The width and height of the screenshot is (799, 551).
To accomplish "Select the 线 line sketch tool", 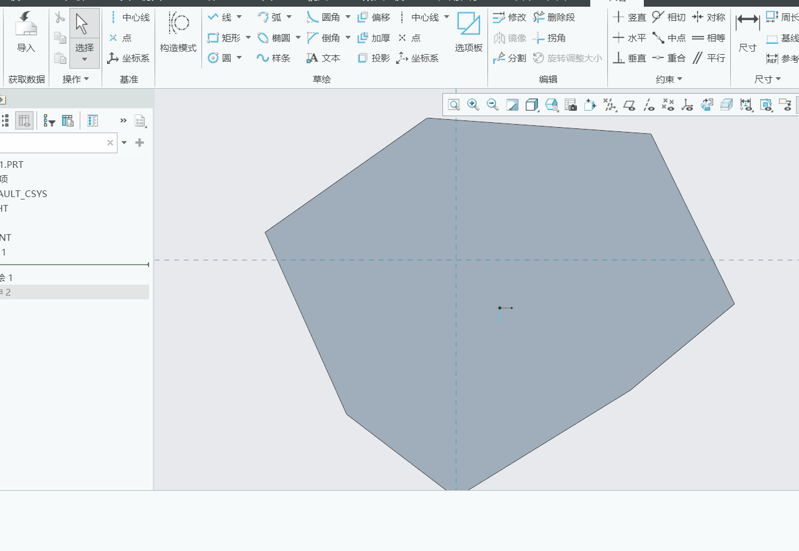I will point(220,17).
